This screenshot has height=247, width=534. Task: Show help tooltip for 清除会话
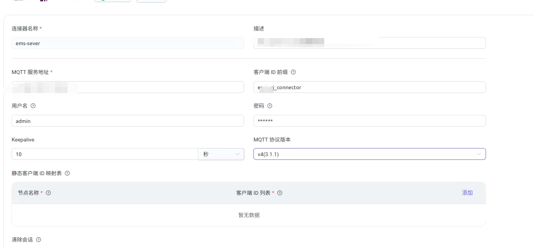(x=39, y=240)
